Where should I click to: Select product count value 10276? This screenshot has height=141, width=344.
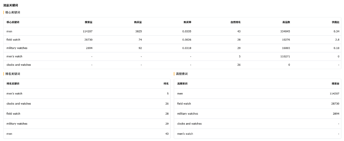point(286,40)
